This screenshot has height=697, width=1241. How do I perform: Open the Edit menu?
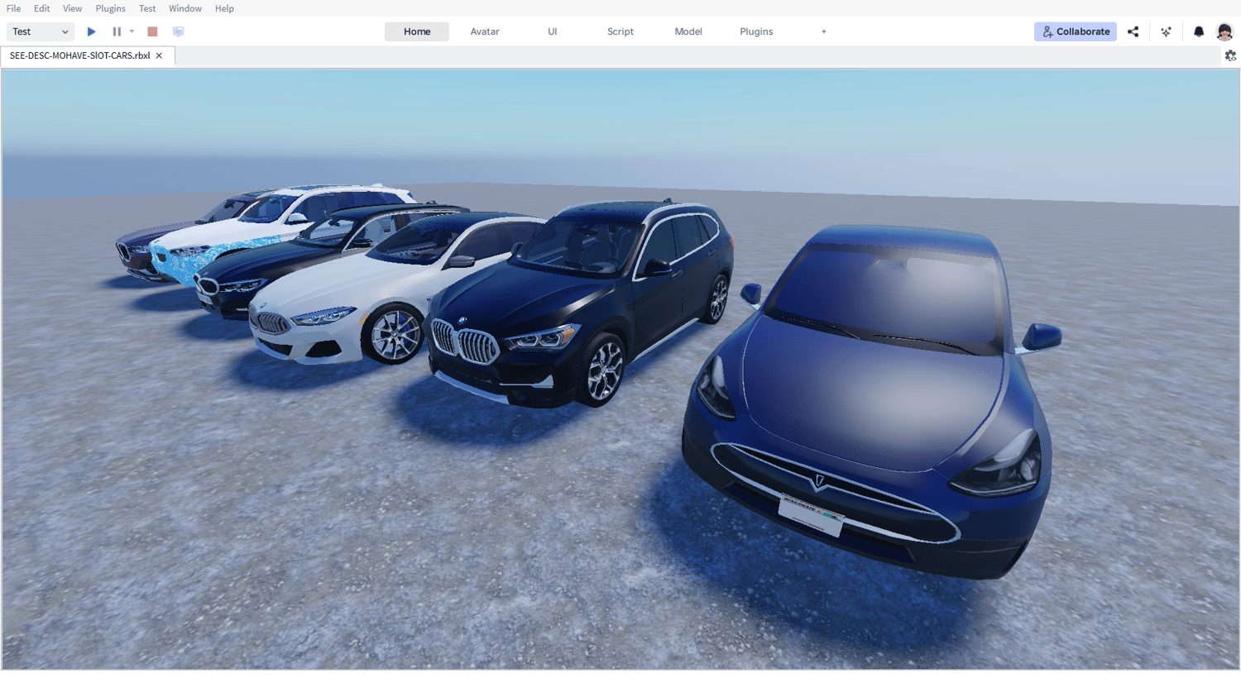(x=42, y=8)
